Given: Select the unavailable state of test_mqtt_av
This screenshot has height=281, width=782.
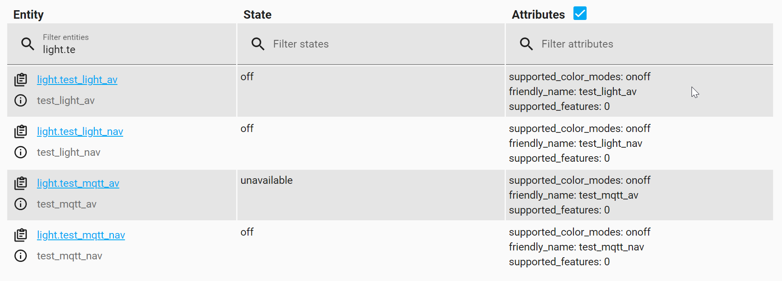Looking at the screenshot, I should pos(266,180).
